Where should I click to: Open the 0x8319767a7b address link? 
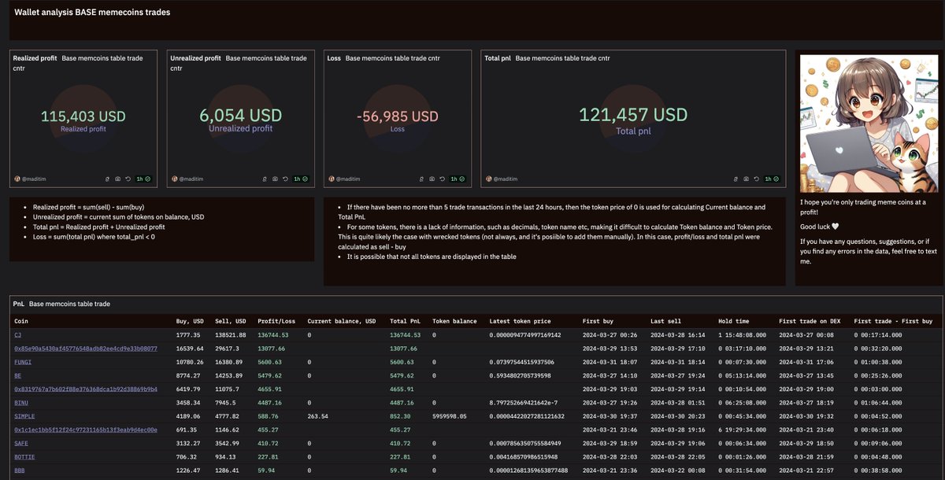(86, 389)
